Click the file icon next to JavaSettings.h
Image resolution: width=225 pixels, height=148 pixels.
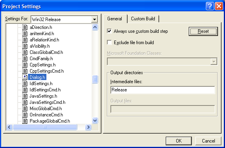(x=25, y=96)
